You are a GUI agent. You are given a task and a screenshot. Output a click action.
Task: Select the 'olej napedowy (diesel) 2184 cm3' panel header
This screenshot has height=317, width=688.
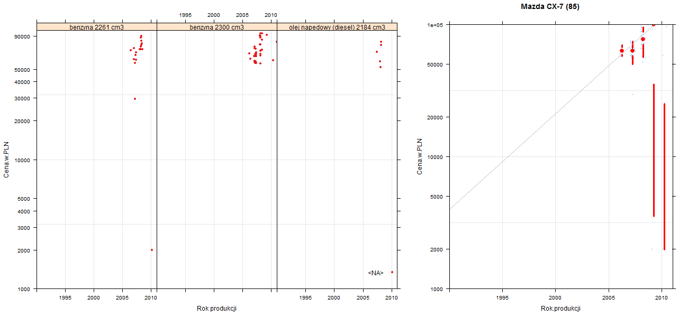click(x=337, y=27)
